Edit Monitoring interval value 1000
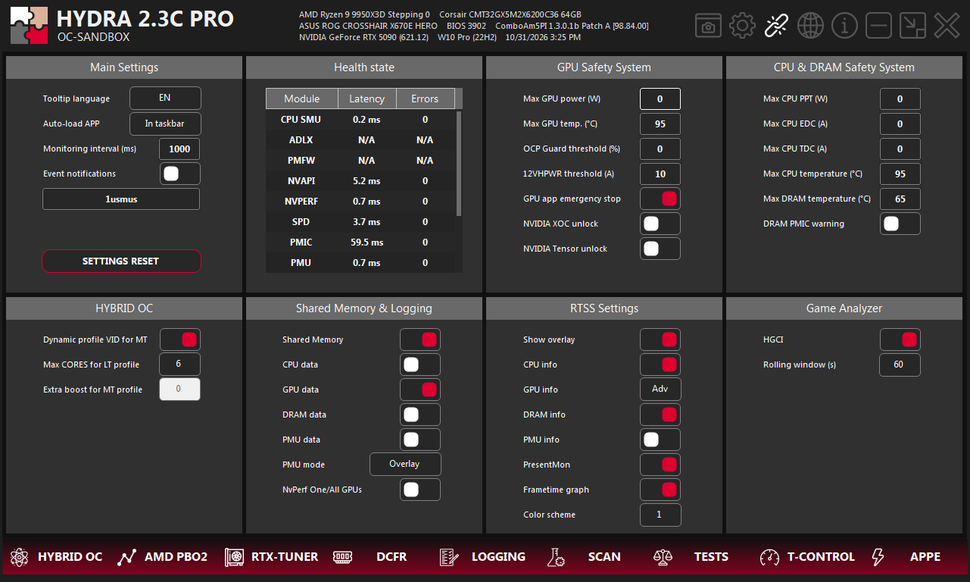Viewport: 970px width, 582px height. [180, 149]
